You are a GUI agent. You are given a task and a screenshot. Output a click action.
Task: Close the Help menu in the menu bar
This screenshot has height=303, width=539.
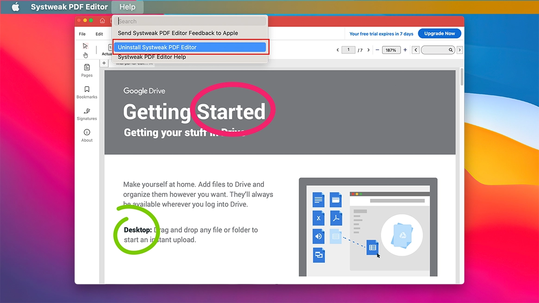pyautogui.click(x=127, y=7)
